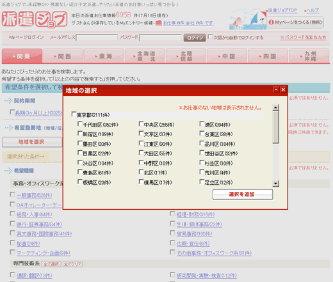Check the 渋谷区 checkbox
Image resolution: width=333 pixels, height=282 pixels.
click(80, 162)
